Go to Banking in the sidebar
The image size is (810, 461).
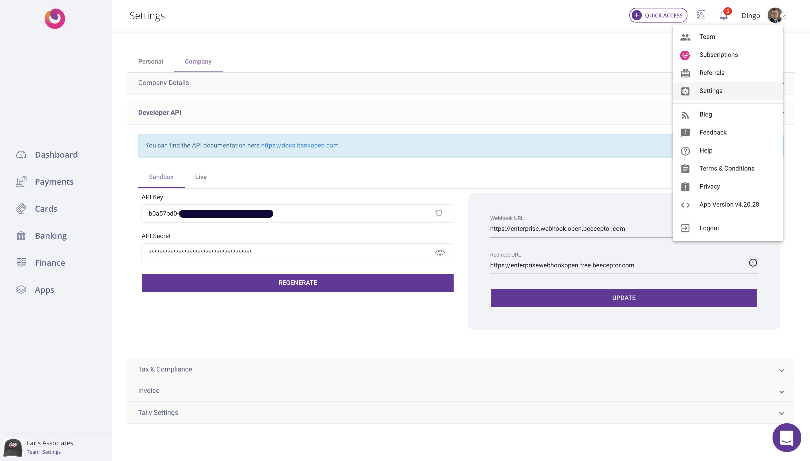[x=51, y=236]
